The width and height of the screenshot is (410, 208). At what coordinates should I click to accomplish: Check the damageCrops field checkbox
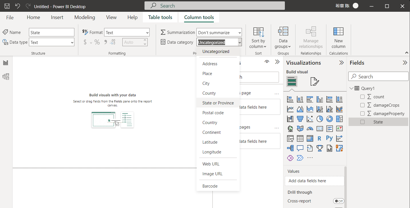pyautogui.click(x=362, y=105)
